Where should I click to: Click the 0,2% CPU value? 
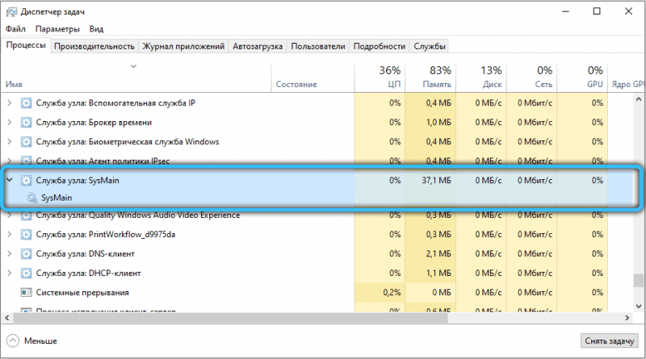point(392,292)
